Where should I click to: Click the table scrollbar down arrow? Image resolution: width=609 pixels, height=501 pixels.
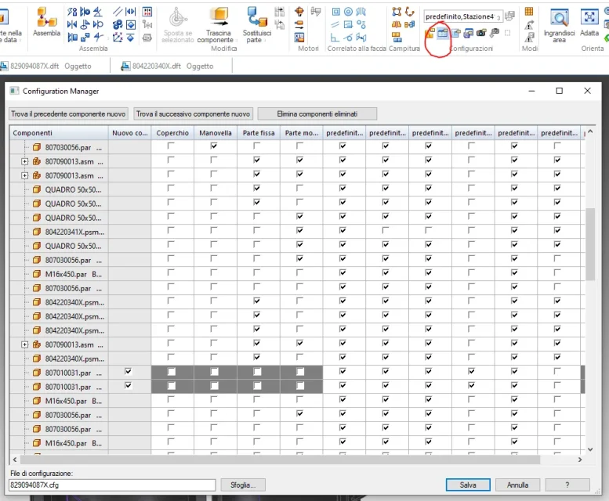tap(590, 449)
